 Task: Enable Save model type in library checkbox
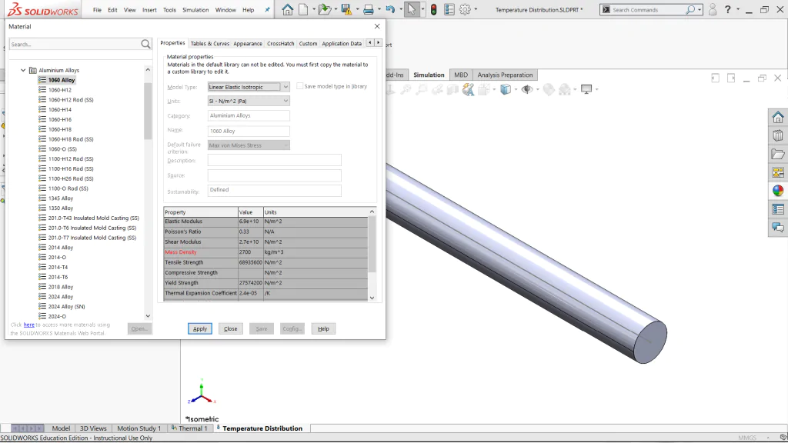click(299, 86)
